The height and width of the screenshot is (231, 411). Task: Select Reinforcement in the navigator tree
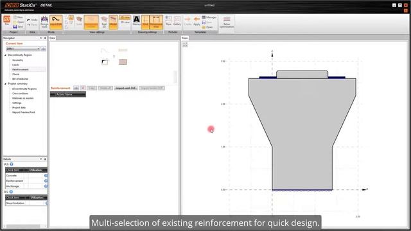click(x=20, y=69)
